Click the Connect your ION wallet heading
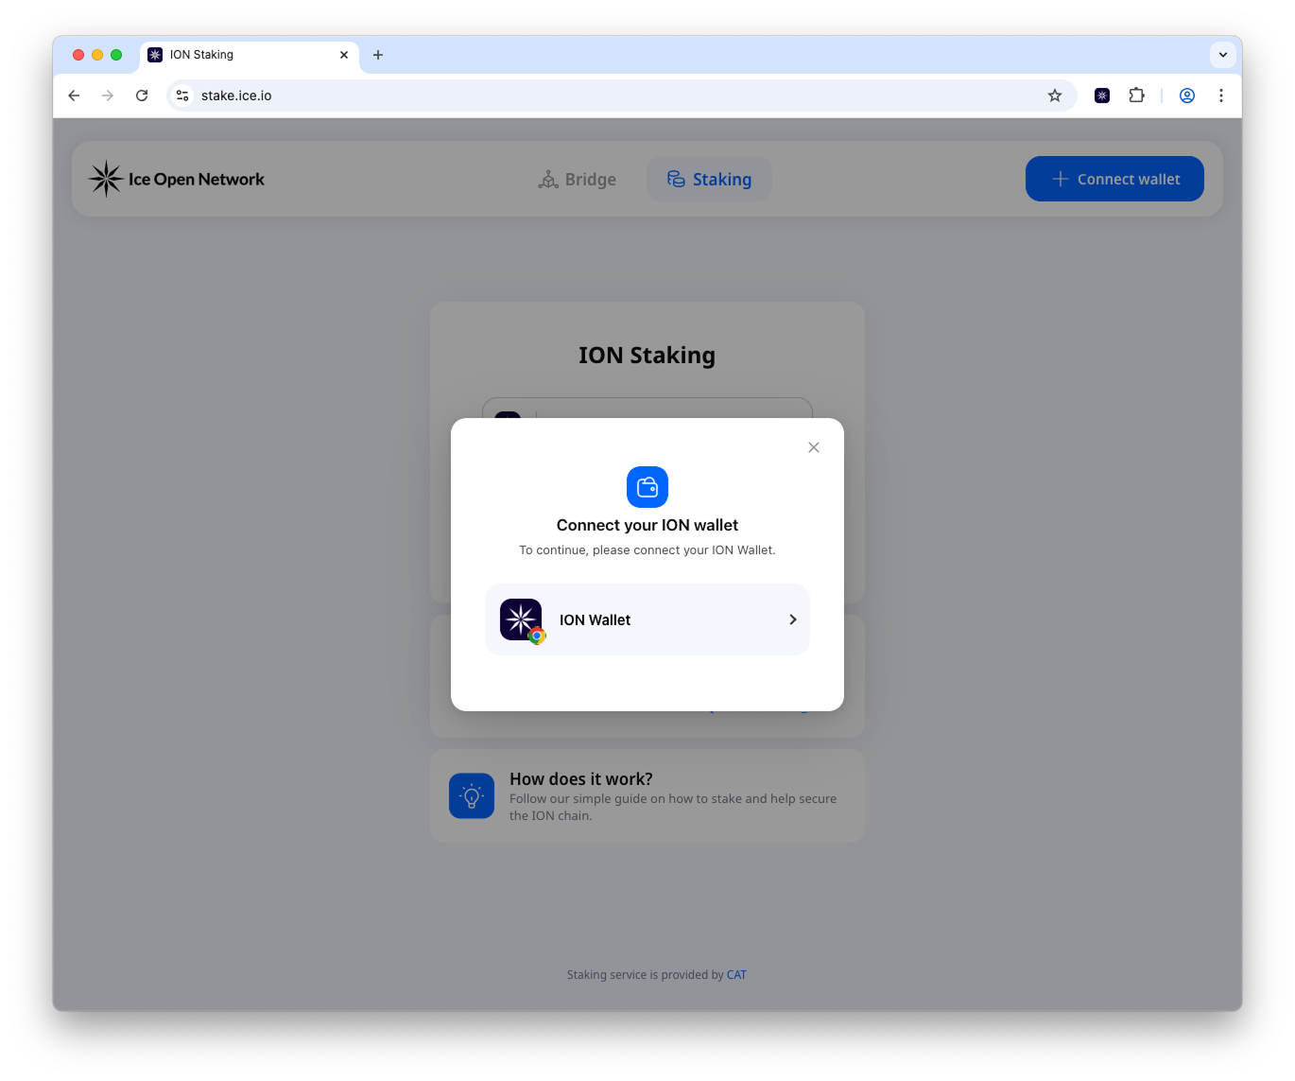1295x1081 pixels. click(x=647, y=525)
